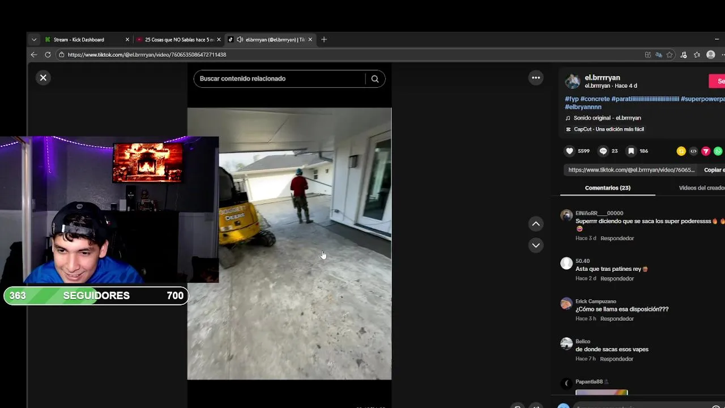Click the browser URL address field

point(351,54)
